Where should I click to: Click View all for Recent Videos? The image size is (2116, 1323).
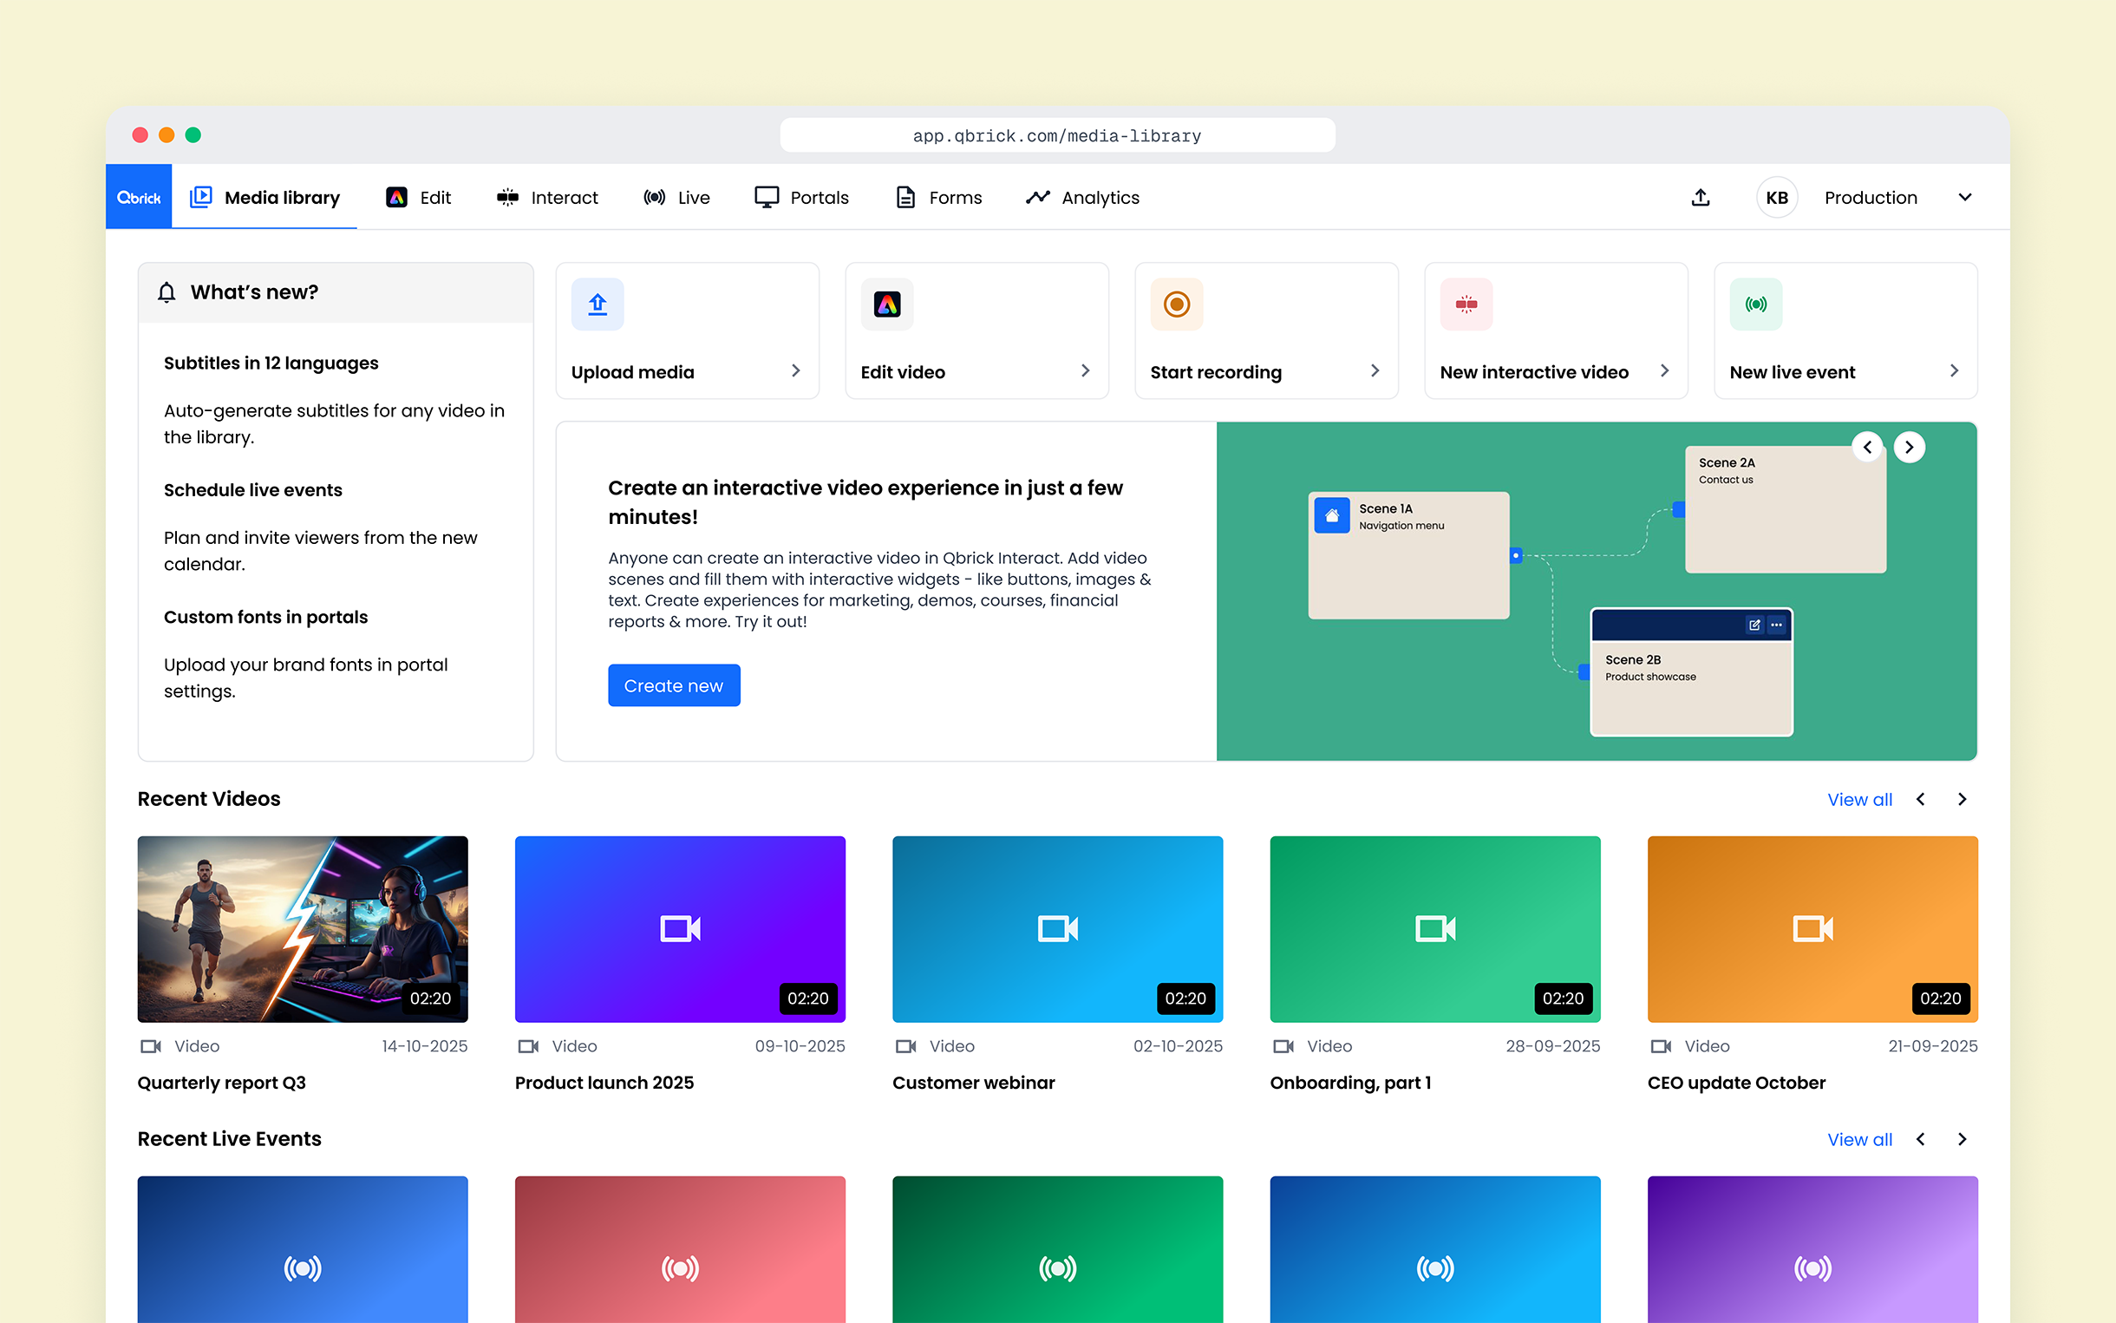(1859, 799)
